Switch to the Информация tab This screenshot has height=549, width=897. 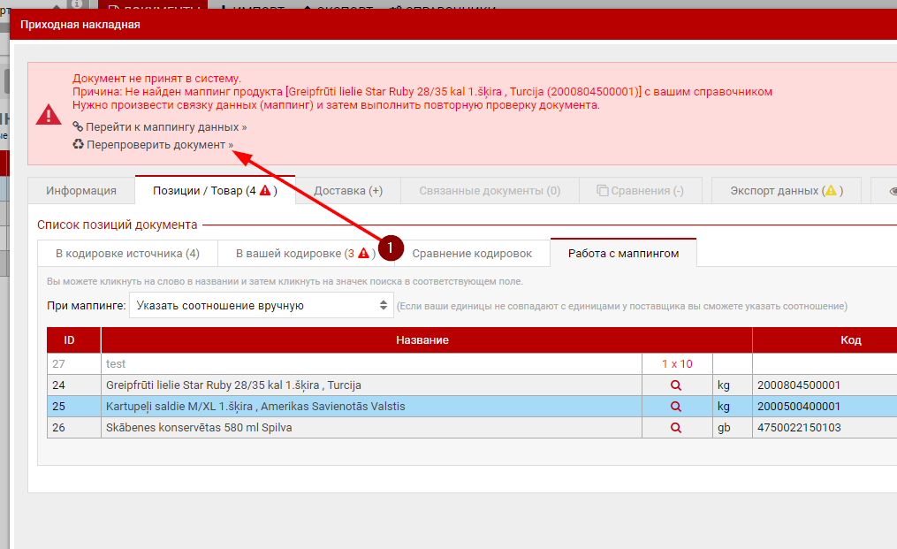[81, 191]
